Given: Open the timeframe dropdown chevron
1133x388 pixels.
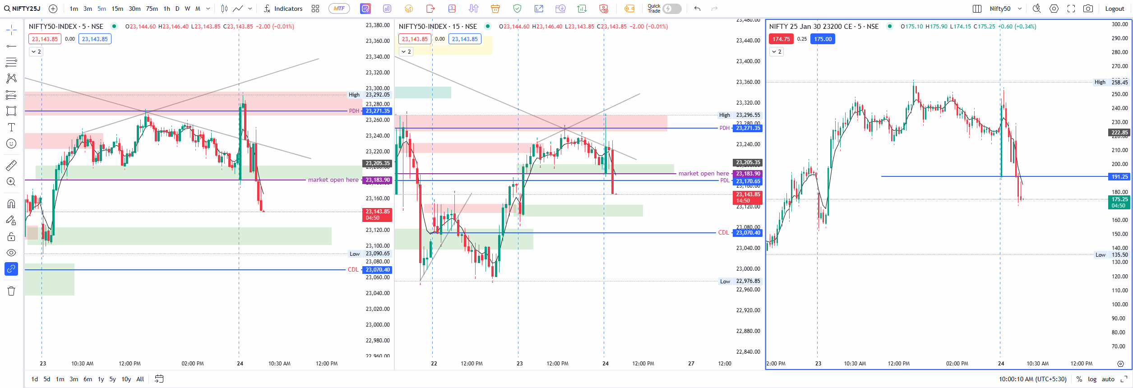Looking at the screenshot, I should coord(208,9).
